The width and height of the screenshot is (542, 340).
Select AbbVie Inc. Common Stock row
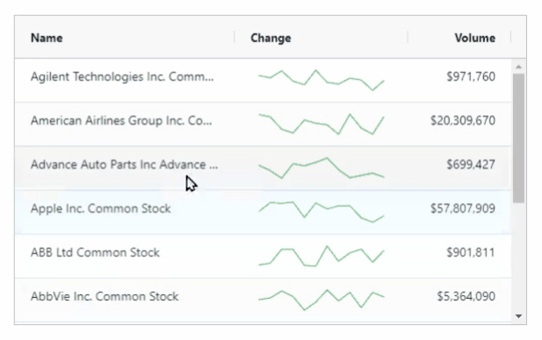click(263, 300)
